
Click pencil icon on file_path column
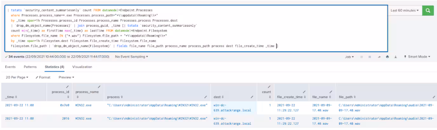(434, 96)
